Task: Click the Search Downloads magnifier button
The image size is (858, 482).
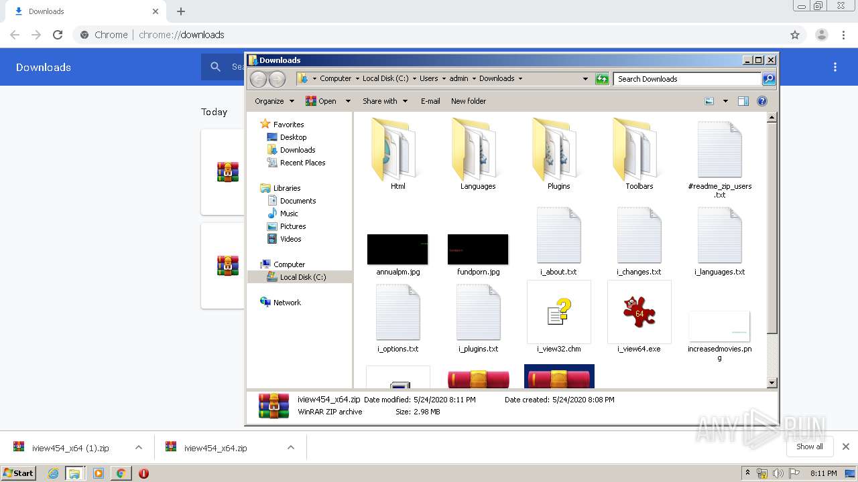Action: 769,79
